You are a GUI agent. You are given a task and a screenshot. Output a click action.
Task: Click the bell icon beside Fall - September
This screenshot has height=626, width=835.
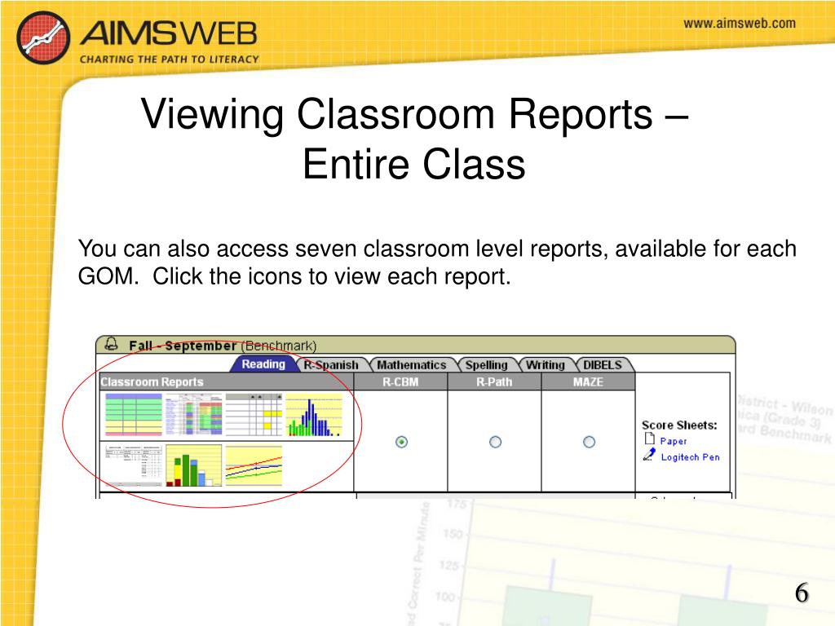tap(111, 344)
